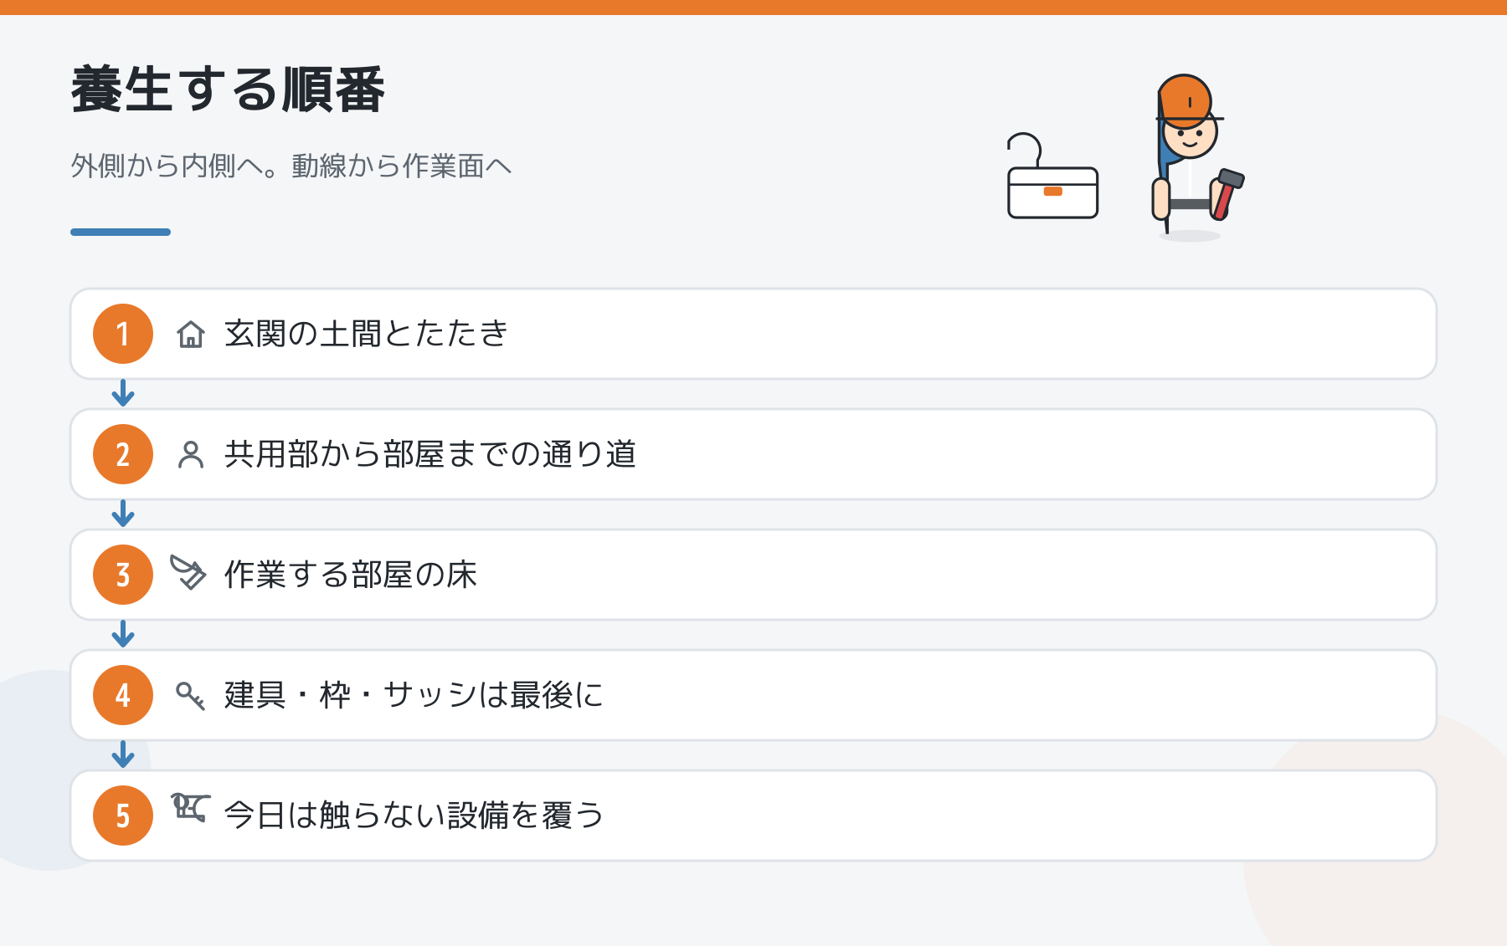Select the step text 玄関の土間とたたき
Image resolution: width=1507 pixels, height=946 pixels.
[x=367, y=334]
